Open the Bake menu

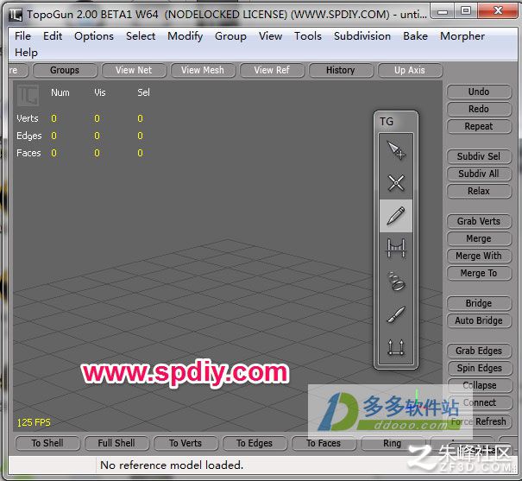(415, 36)
